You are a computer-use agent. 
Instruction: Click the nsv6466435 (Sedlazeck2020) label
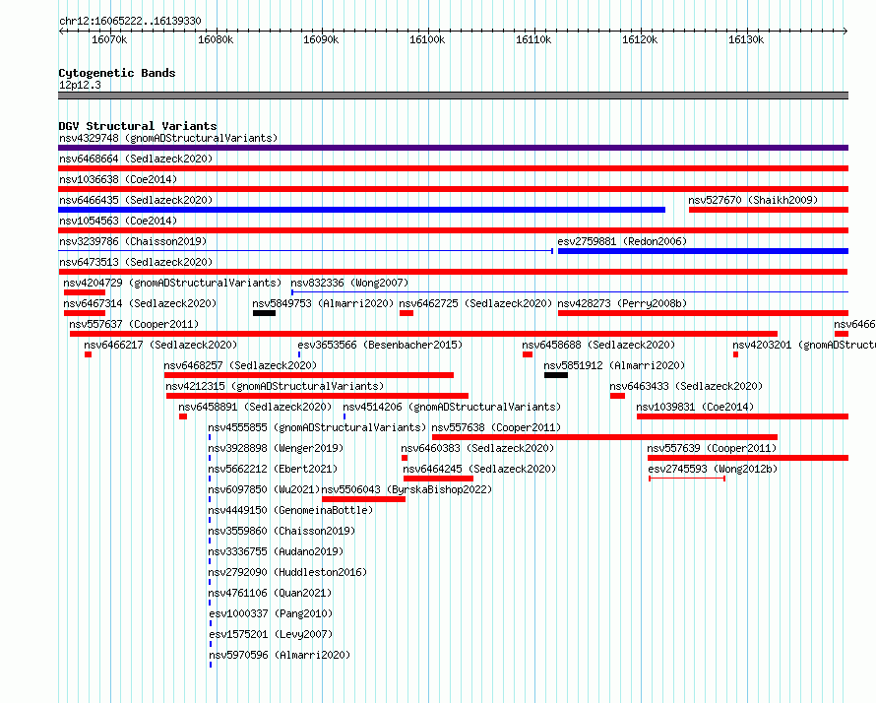pyautogui.click(x=136, y=200)
